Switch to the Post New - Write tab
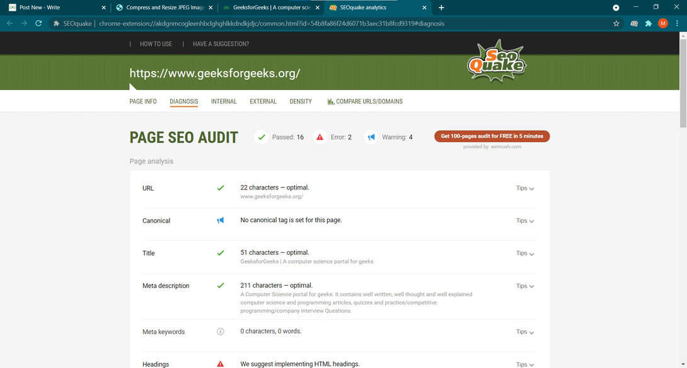 (57, 8)
